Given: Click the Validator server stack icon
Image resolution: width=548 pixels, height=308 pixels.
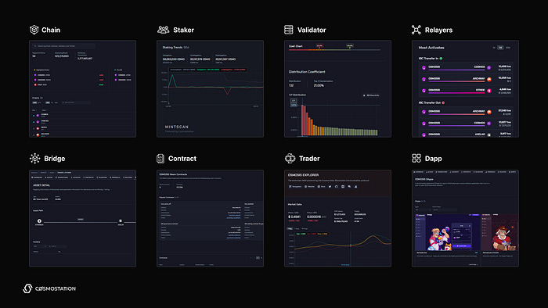Looking at the screenshot, I should (x=289, y=30).
